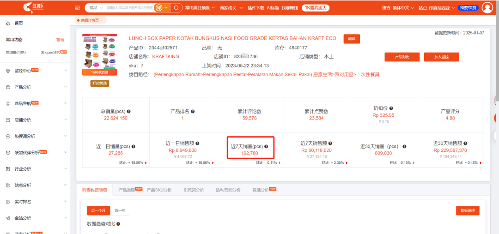499x234 pixels.
Task: Click the 监控中心 sidebar icon
Action: point(8,70)
